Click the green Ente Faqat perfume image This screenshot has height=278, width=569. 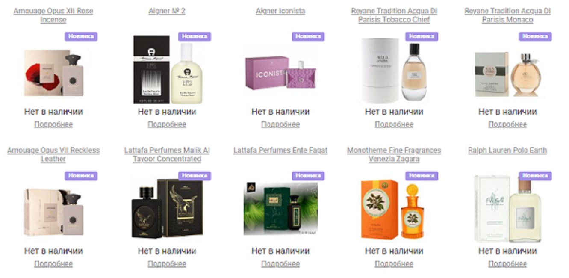(x=280, y=209)
